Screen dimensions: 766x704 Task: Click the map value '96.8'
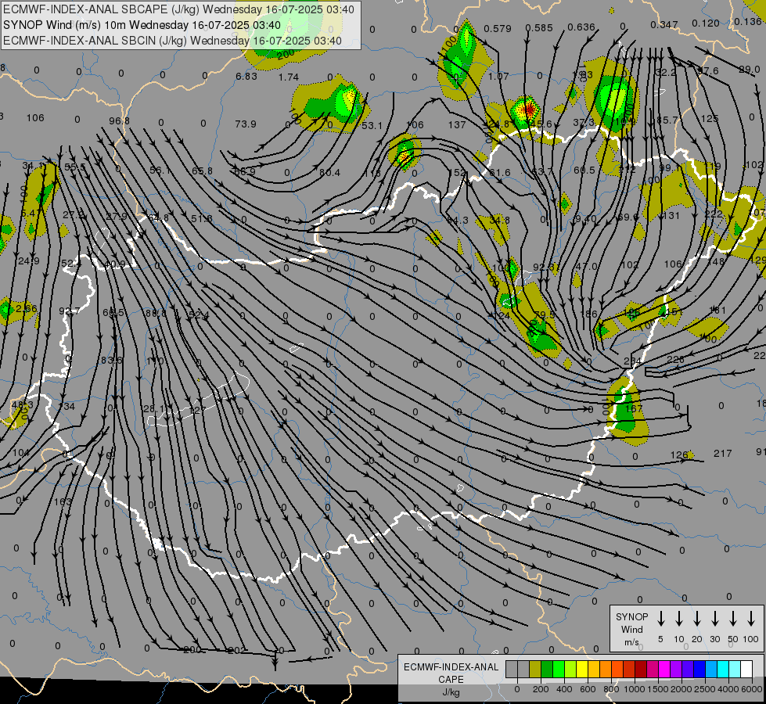[x=119, y=120]
